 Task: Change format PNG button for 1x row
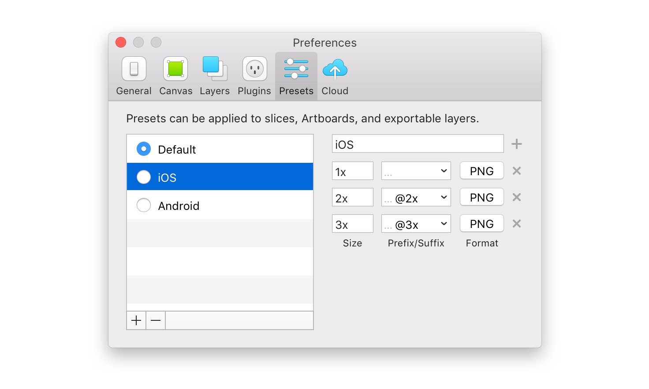click(482, 171)
